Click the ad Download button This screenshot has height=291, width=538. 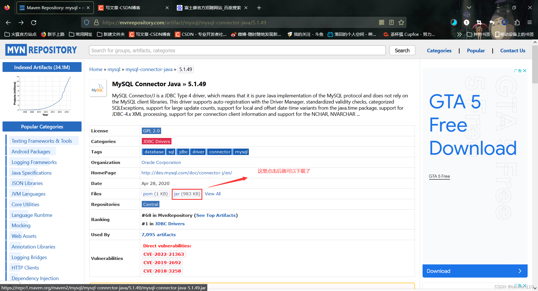pos(475,271)
